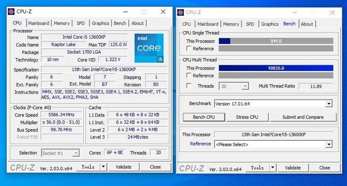Click single thread score bar showing 911.6

click(x=276, y=41)
